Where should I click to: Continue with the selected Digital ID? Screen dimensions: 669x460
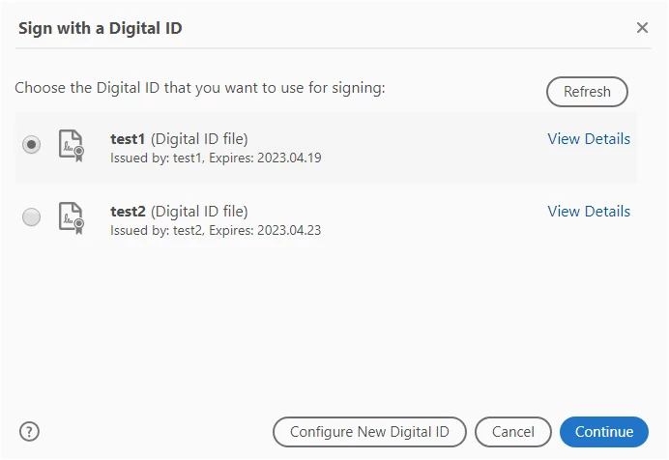(x=604, y=432)
